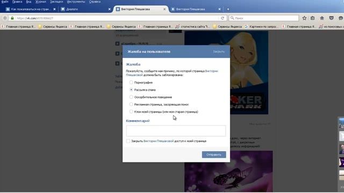Bookmark this page with the star icon
This screenshot has height=193, width=344.
(304, 18)
